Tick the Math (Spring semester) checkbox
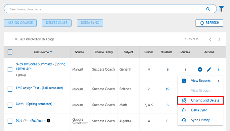 [10, 105]
